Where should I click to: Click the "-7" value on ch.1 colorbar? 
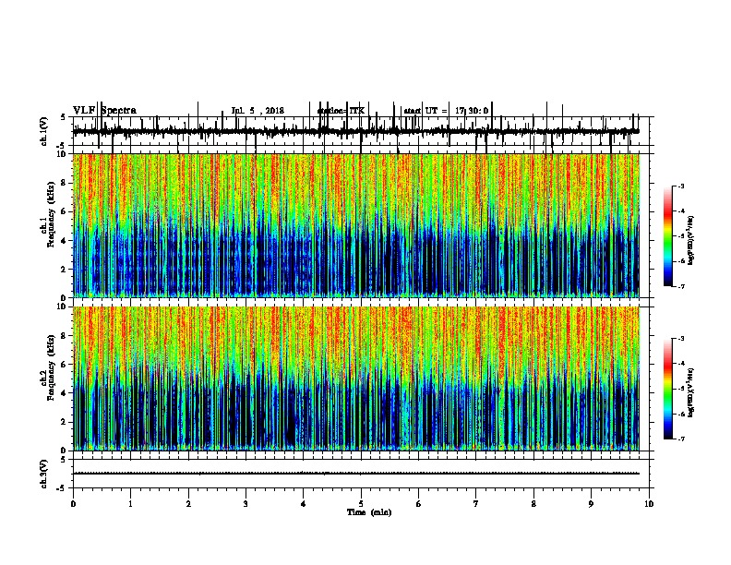tap(680, 286)
